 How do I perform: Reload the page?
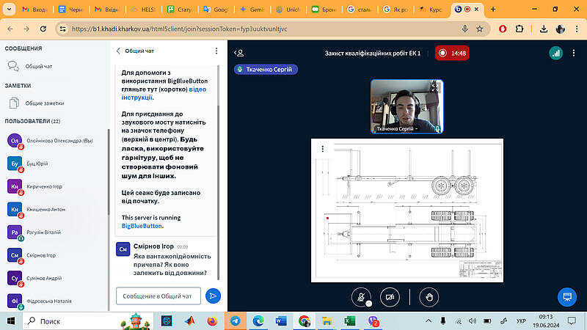point(43,29)
